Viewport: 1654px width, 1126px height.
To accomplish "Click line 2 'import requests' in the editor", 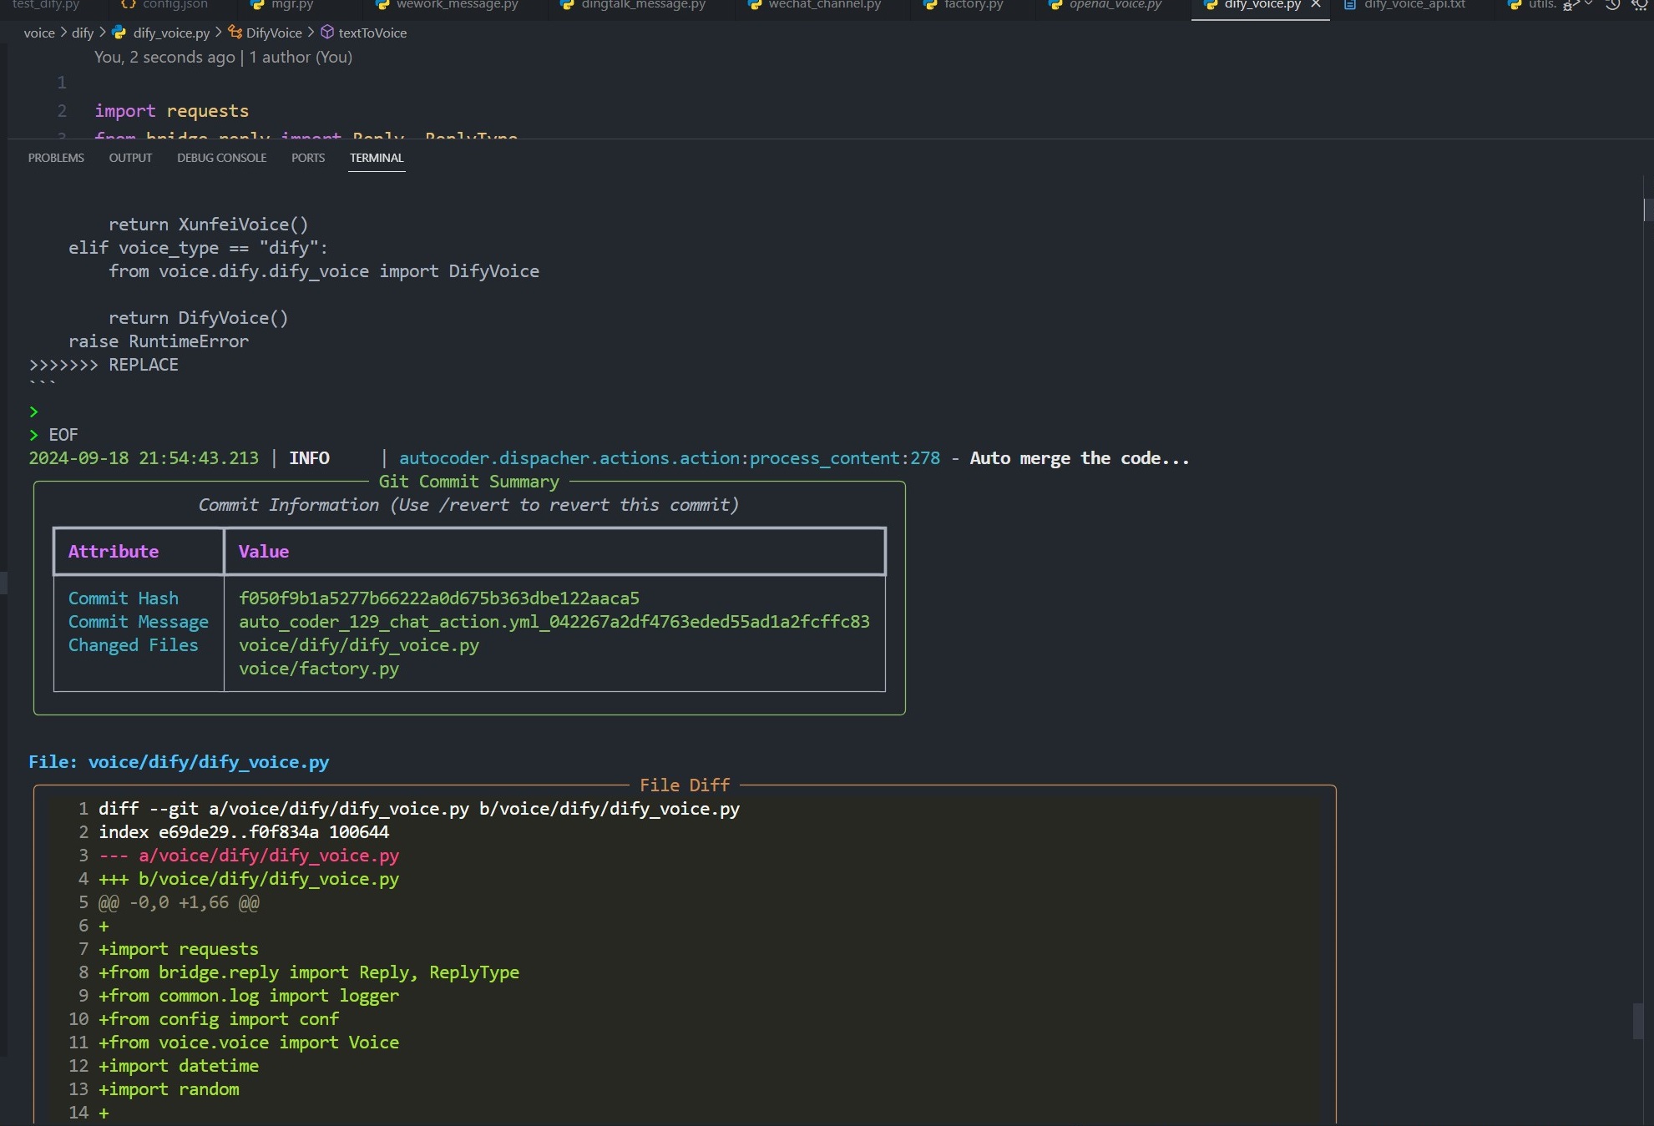I will point(171,111).
